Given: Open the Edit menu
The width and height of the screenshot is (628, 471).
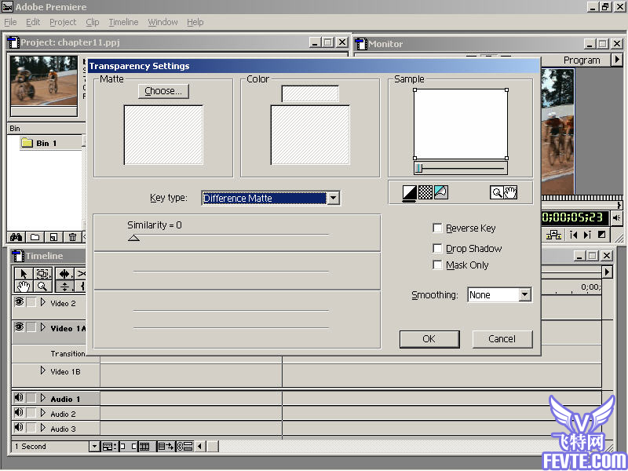Looking at the screenshot, I should tap(33, 22).
